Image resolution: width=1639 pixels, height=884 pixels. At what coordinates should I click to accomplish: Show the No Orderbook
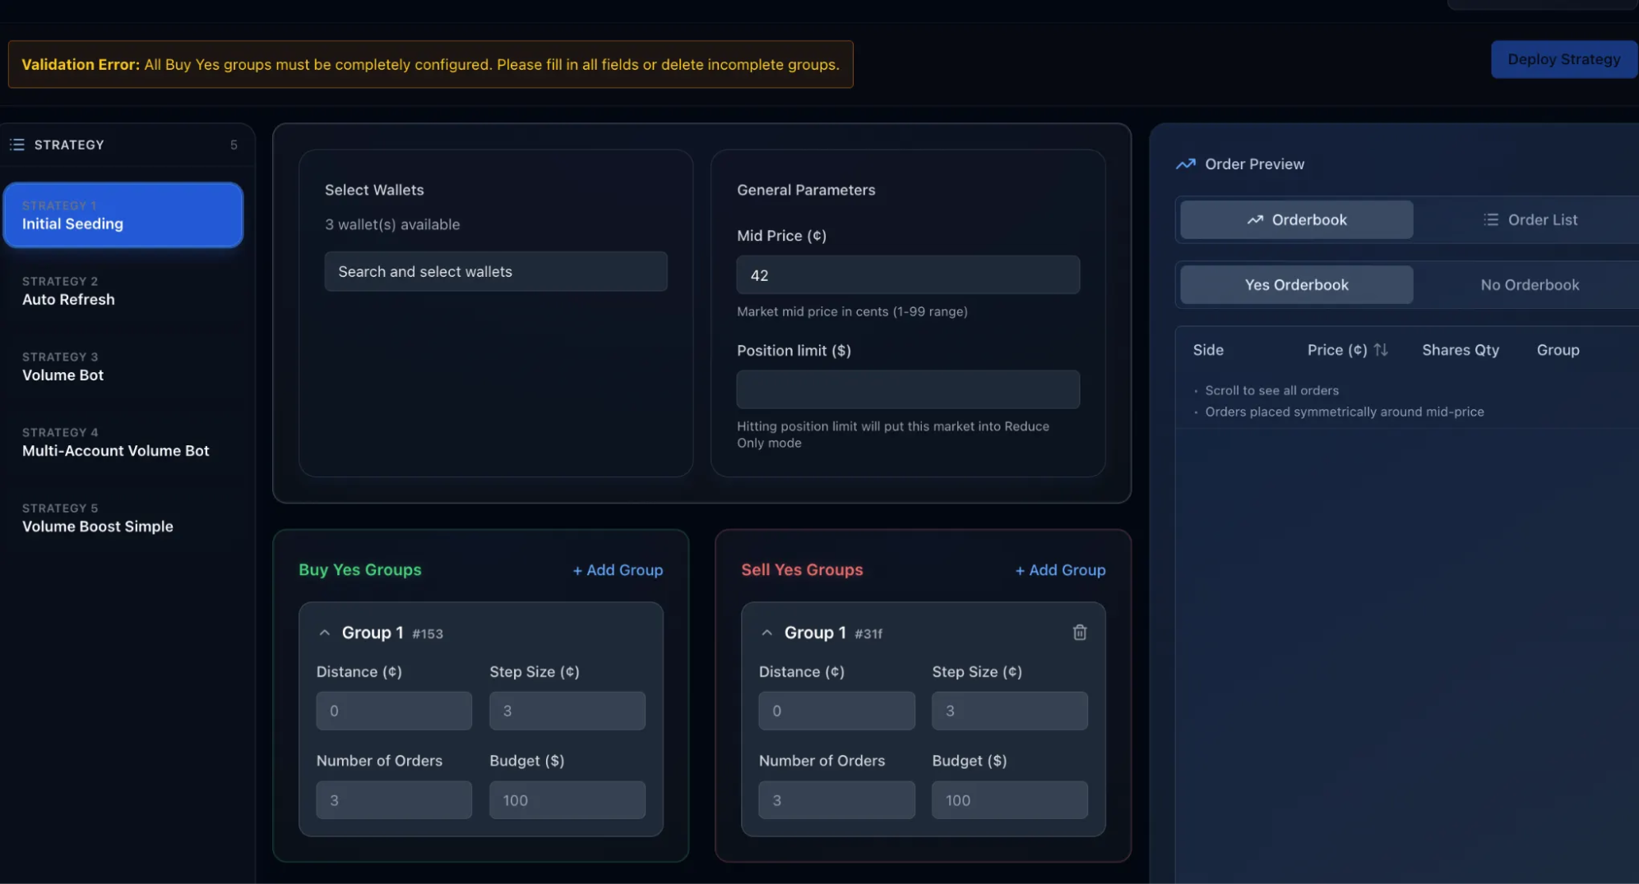tap(1529, 285)
